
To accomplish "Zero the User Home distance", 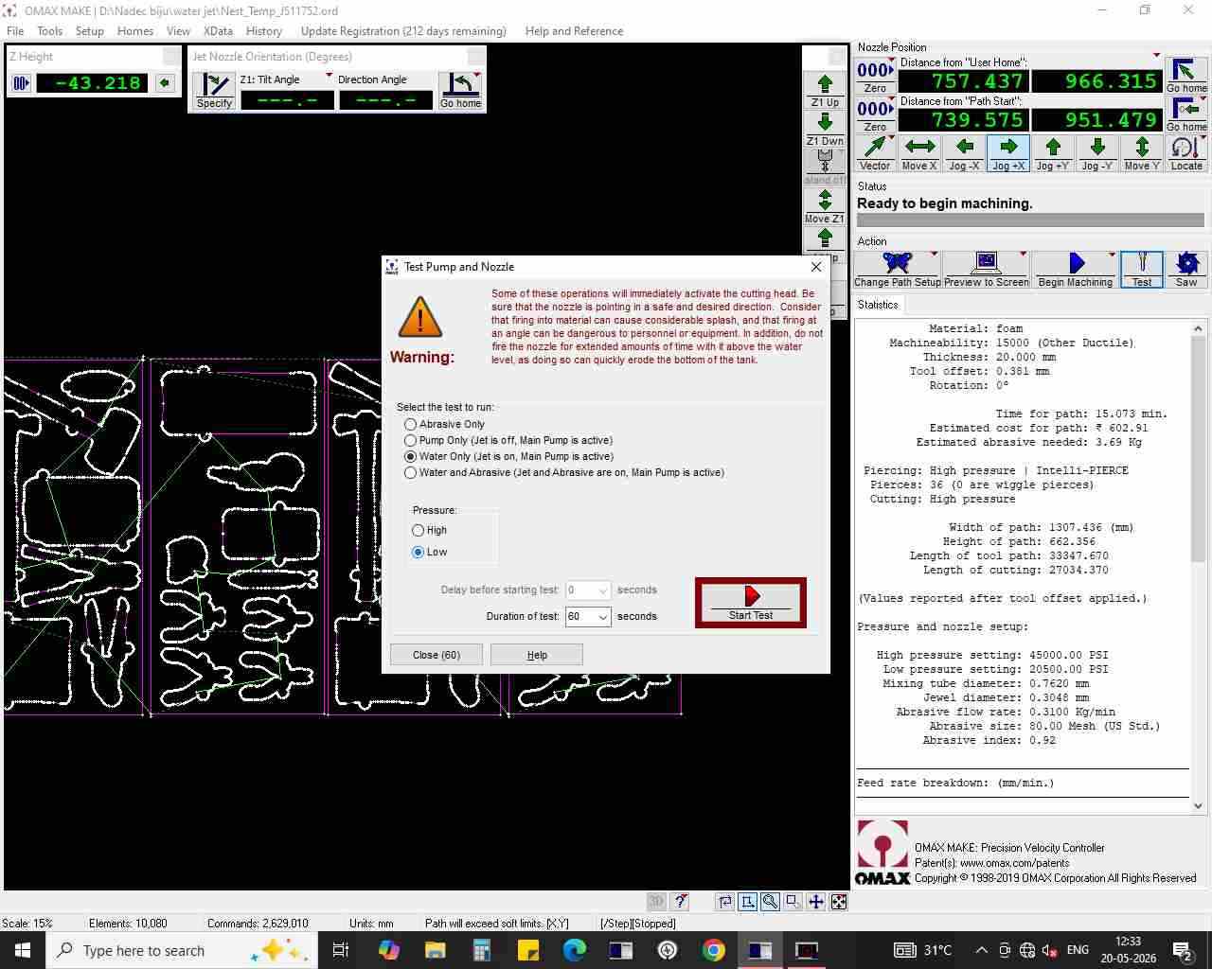I will (875, 76).
